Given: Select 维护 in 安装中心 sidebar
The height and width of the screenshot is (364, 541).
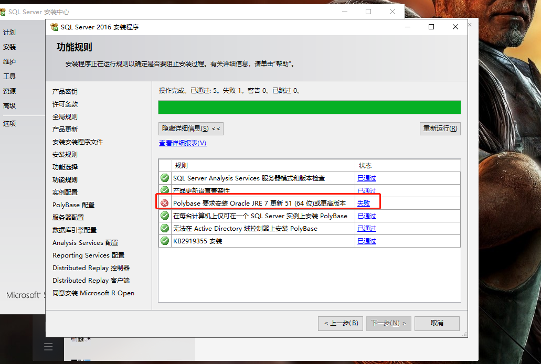Looking at the screenshot, I should tap(9, 62).
